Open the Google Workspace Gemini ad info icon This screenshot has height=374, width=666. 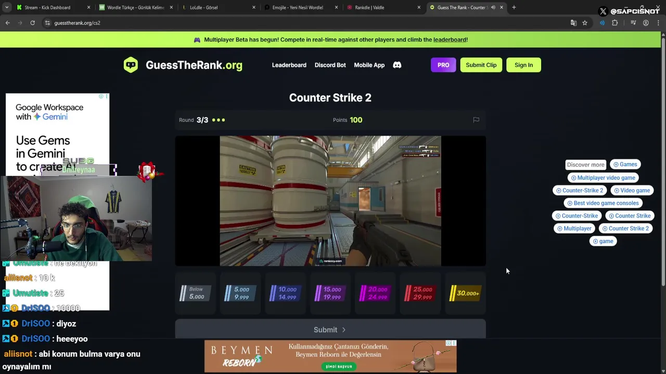click(x=101, y=96)
